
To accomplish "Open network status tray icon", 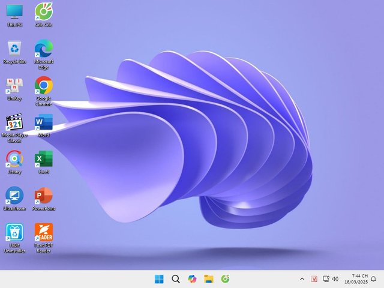I will coord(326,279).
